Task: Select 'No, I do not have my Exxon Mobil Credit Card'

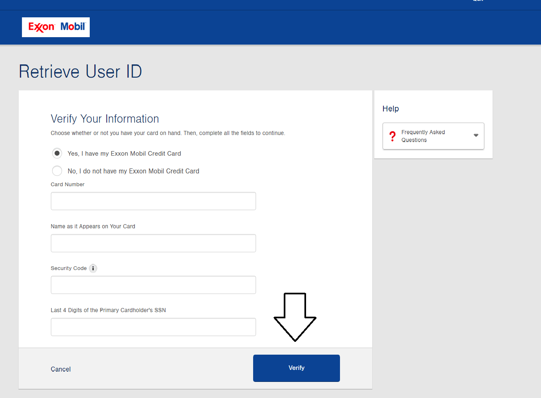Action: click(x=57, y=171)
